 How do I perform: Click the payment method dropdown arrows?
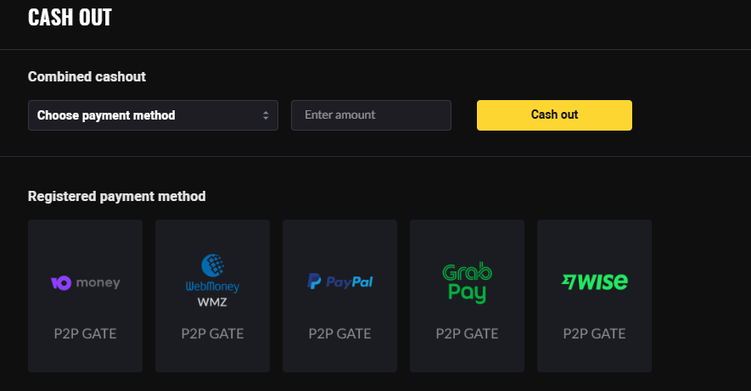coord(266,115)
